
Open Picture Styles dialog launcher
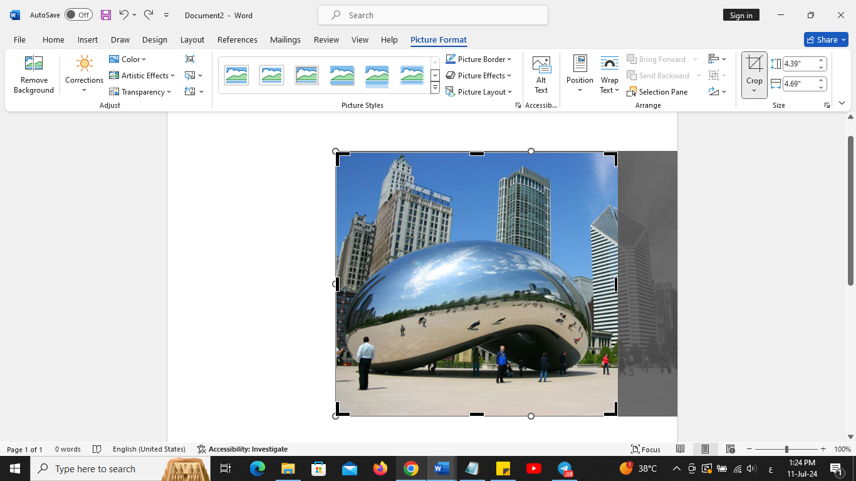pos(518,105)
